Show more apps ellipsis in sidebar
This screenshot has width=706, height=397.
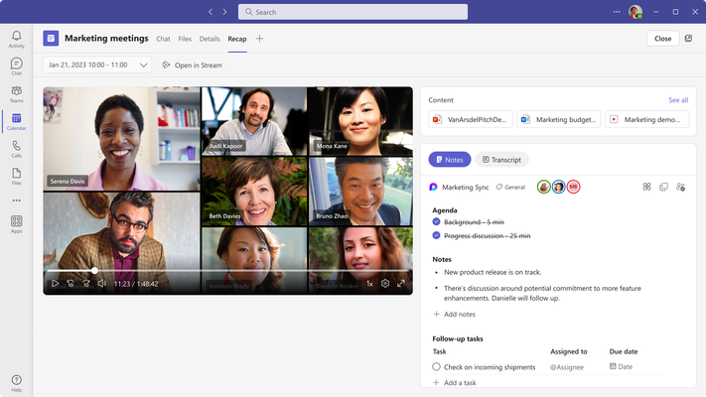click(16, 200)
